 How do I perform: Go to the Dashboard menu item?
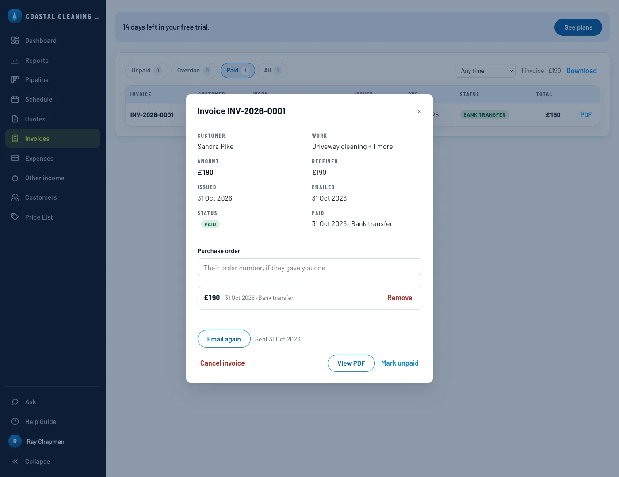(53, 41)
